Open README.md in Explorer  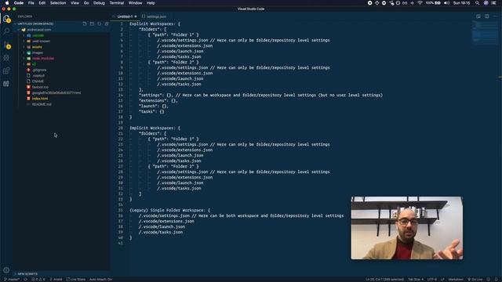coord(42,104)
